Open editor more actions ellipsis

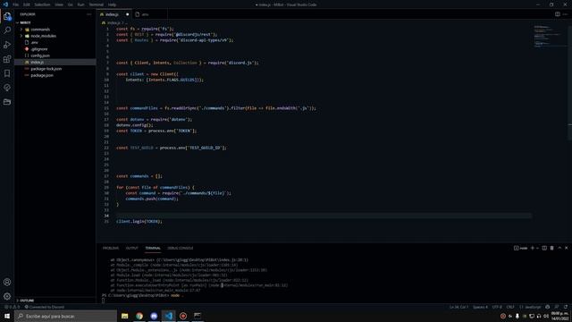(x=565, y=14)
